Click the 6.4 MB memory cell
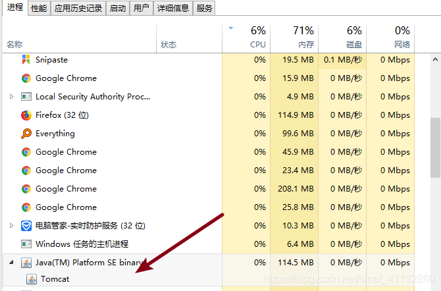This screenshot has width=441, height=291. 294,244
